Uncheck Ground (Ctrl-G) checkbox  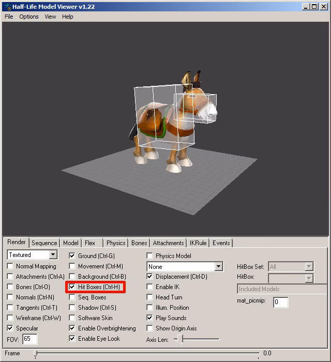72,256
